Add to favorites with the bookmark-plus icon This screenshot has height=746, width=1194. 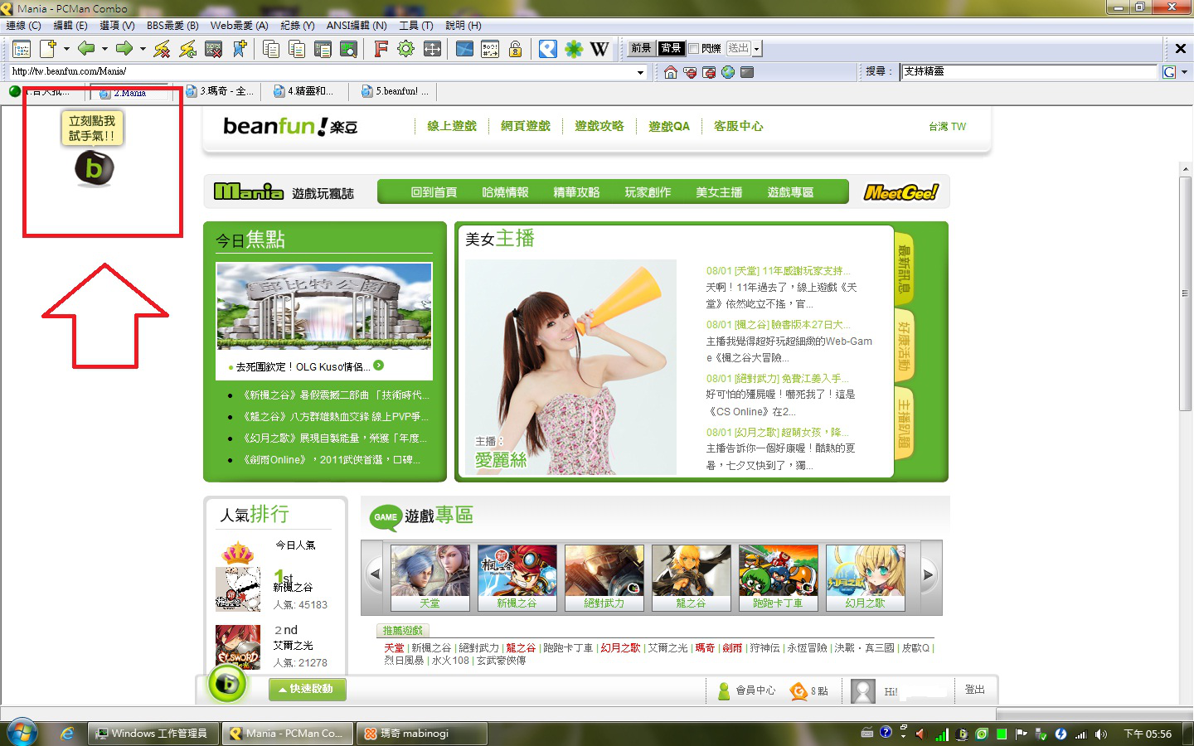[x=240, y=49]
